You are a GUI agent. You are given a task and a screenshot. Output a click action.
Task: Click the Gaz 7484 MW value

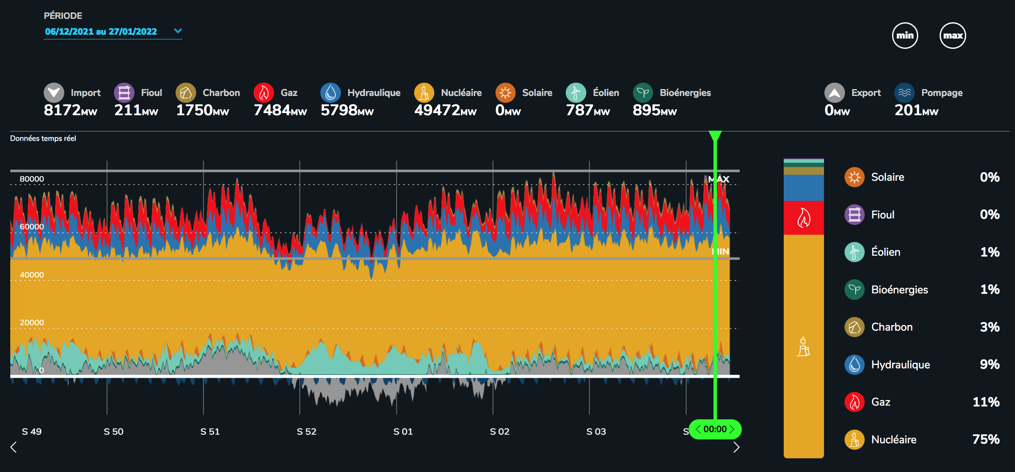click(281, 111)
